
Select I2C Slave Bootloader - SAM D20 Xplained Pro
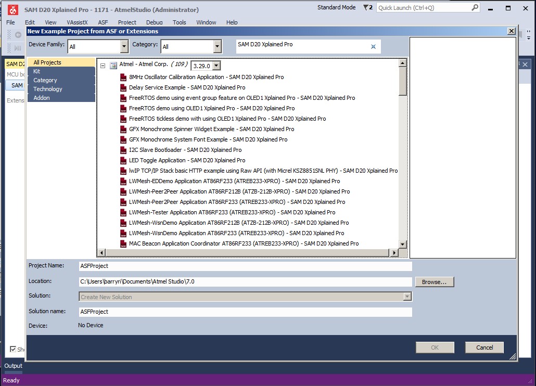[185, 150]
